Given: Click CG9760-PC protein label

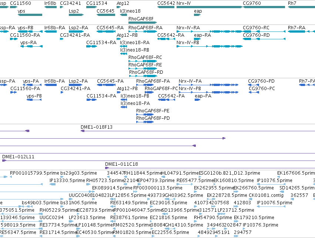Looking at the screenshot, I should (x=262, y=89).
